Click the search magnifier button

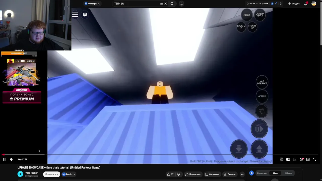[172, 4]
